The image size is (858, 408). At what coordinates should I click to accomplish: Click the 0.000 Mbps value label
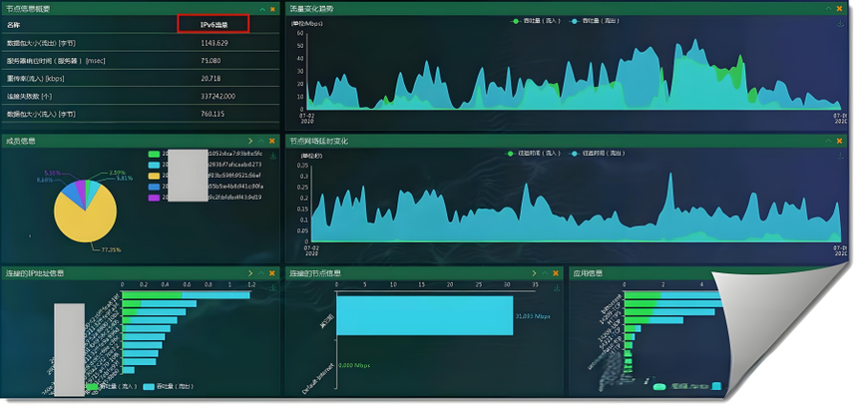click(x=354, y=365)
